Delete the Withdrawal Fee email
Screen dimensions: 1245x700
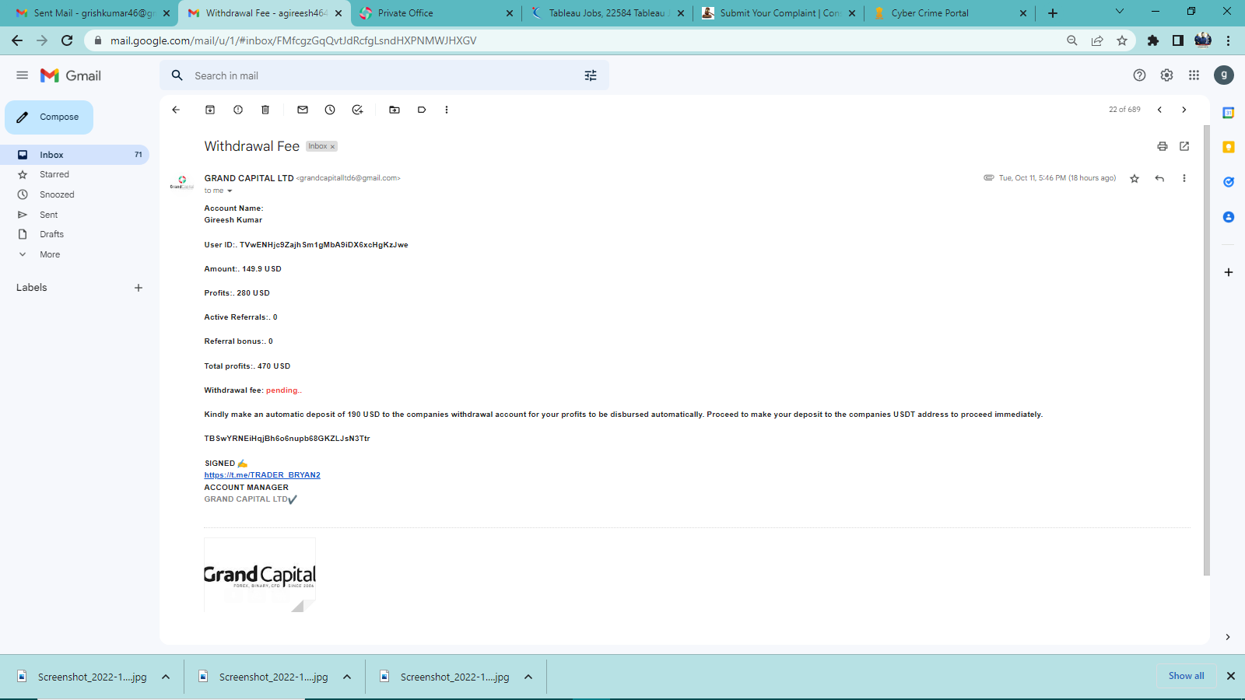265,110
